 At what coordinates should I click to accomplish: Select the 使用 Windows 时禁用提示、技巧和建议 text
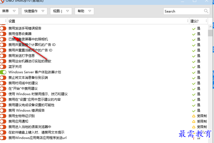coord(38,94)
